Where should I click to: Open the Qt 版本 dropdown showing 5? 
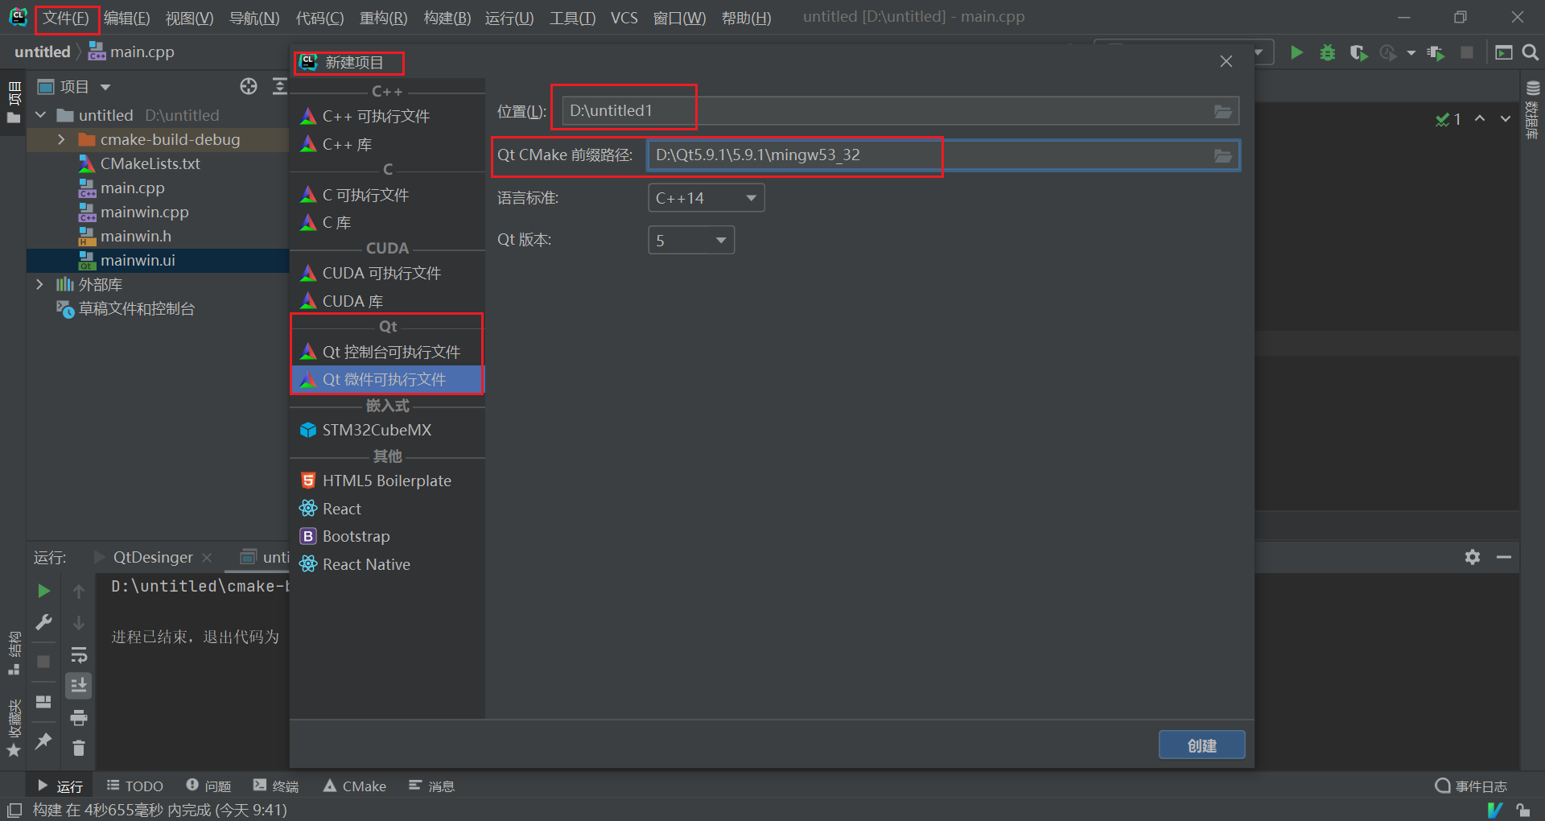point(690,239)
